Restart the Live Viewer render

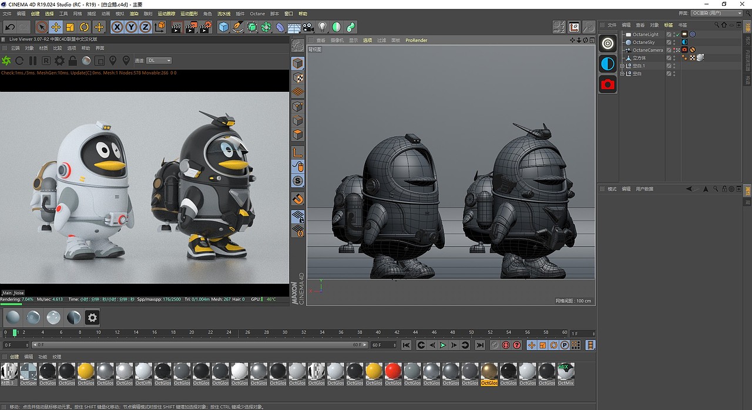point(19,60)
